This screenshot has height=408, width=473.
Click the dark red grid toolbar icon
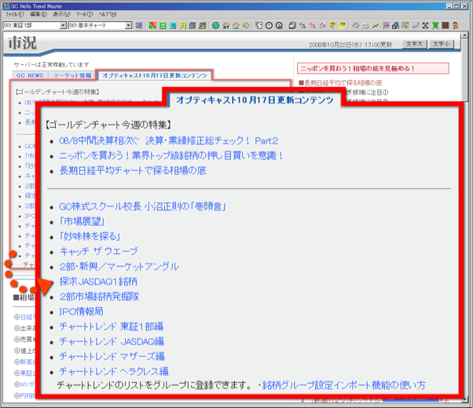click(445, 26)
